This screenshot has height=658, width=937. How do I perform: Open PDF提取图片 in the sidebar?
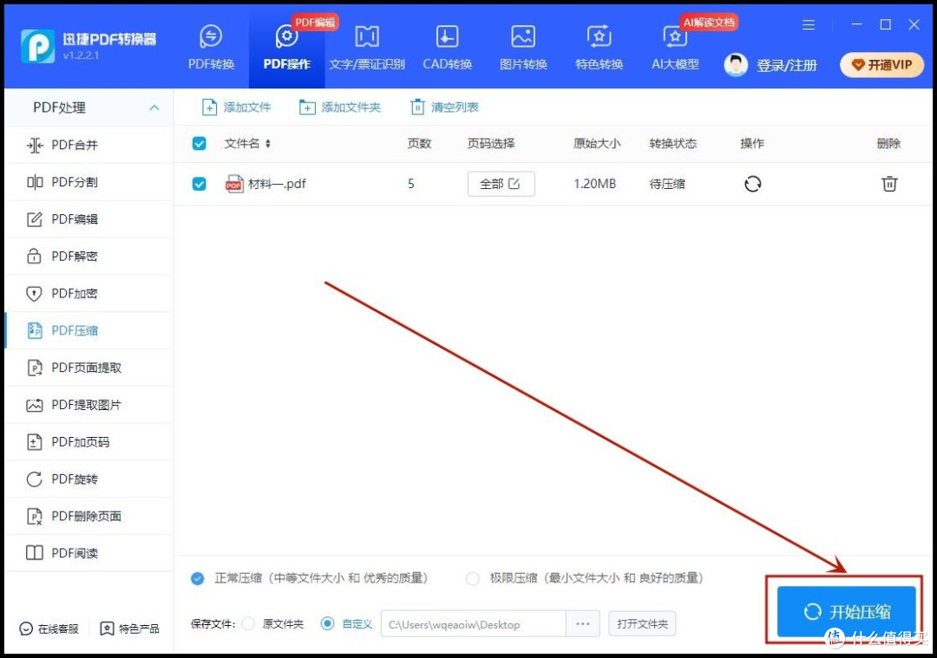[88, 405]
